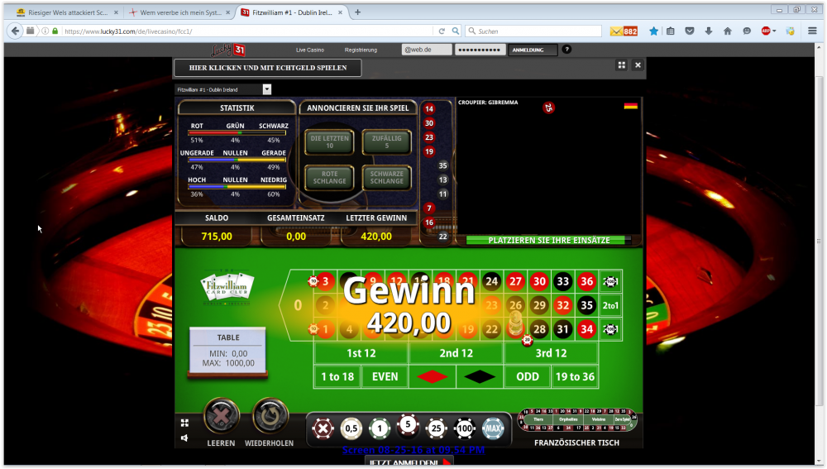Click the password input field

[x=480, y=50]
